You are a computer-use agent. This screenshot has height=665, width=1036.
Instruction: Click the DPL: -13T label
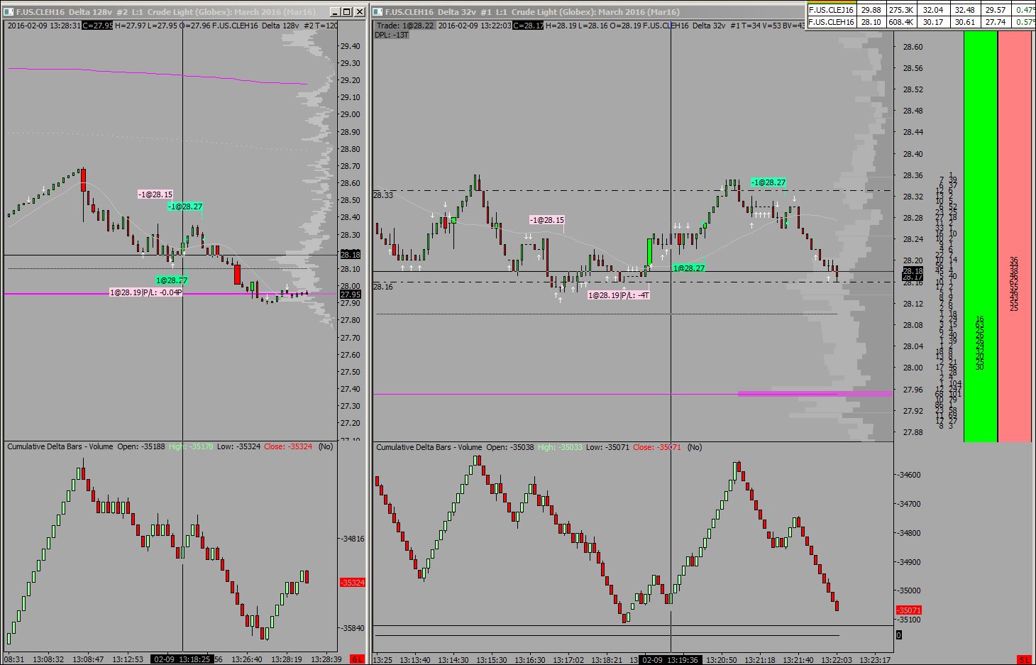click(x=392, y=35)
